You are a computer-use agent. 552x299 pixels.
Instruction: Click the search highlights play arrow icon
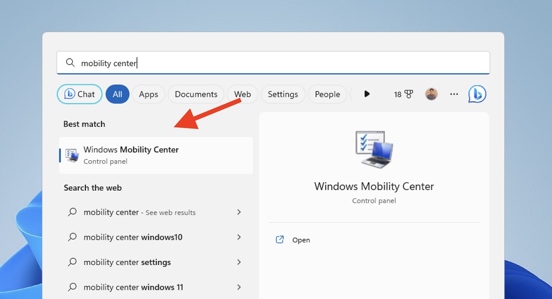pyautogui.click(x=367, y=94)
